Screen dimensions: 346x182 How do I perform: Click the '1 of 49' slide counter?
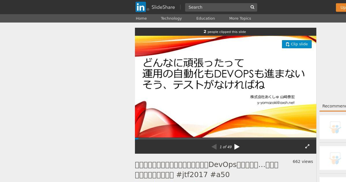coord(225,147)
